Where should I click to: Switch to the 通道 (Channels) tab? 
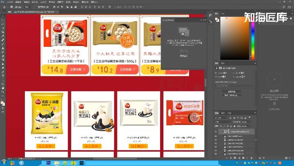[x=223, y=113]
